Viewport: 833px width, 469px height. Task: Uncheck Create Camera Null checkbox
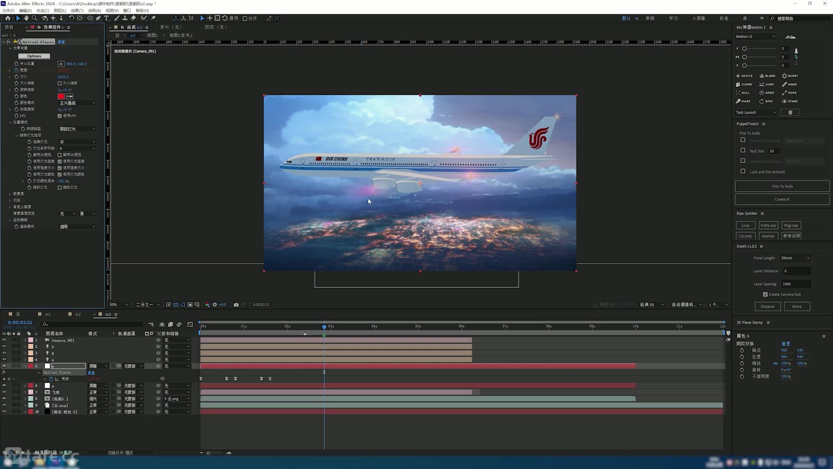pyautogui.click(x=765, y=294)
